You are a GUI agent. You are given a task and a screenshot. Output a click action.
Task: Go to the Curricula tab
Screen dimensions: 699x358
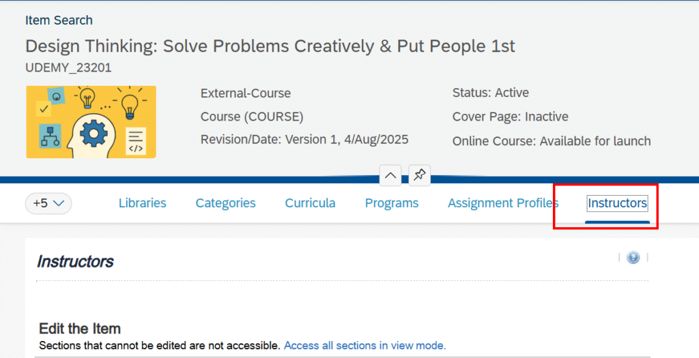(x=310, y=203)
